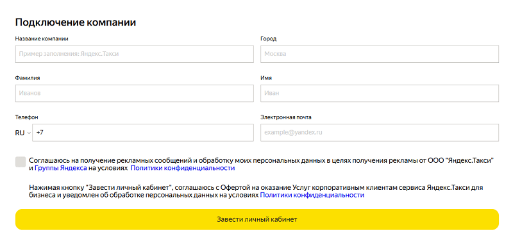The image size is (513, 243).
Task: Tick the advertising consent checkbox
Action: 21,162
